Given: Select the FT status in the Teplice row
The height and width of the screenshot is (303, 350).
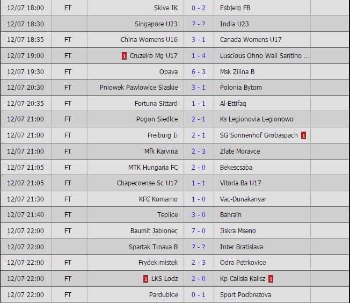Looking at the screenshot, I should [x=68, y=215].
